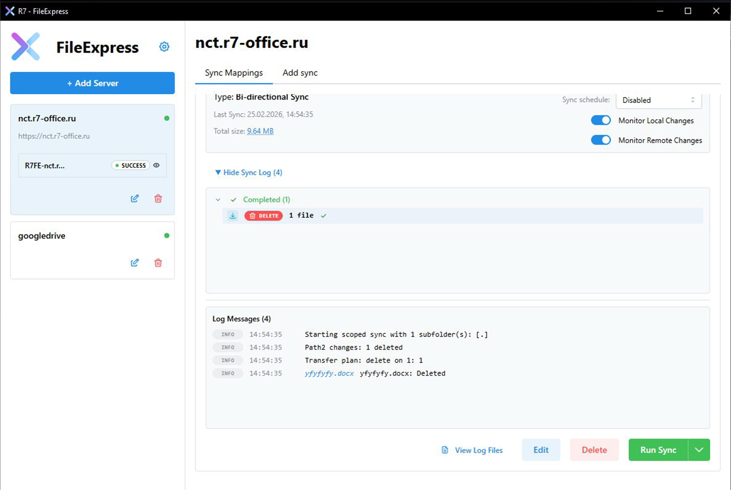Click the "9.64 MB" total size link
The width and height of the screenshot is (731, 490).
click(260, 131)
